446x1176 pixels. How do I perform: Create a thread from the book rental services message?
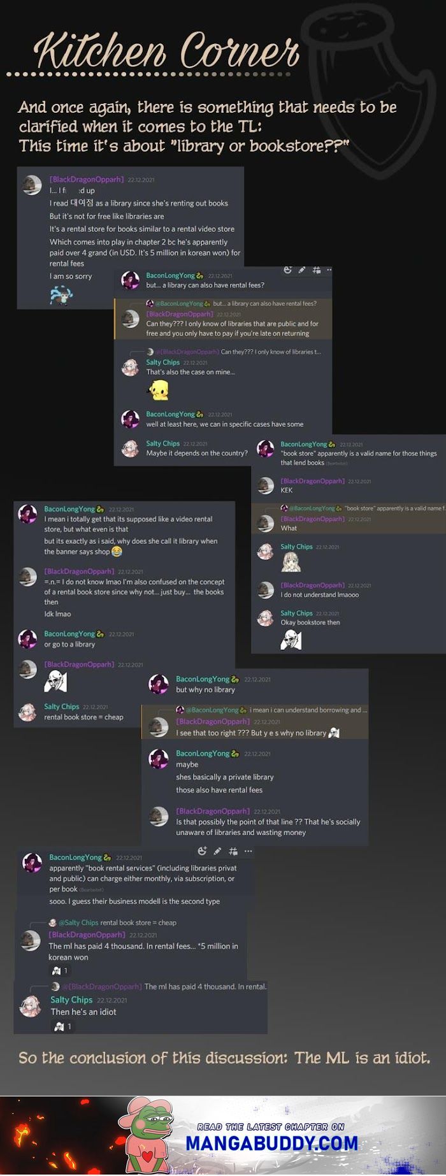(x=233, y=851)
